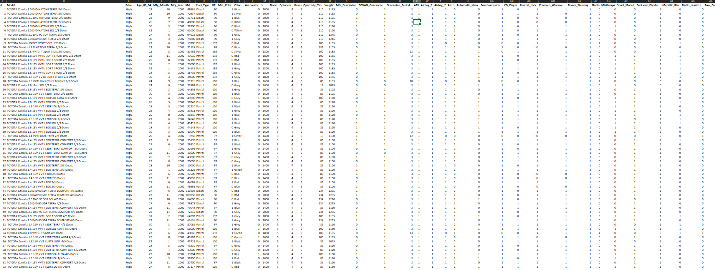This screenshot has width=715, height=270.
Task: Click model 1.4 VVTI Linea Terra 2/3 Doors
Action: 37,136
